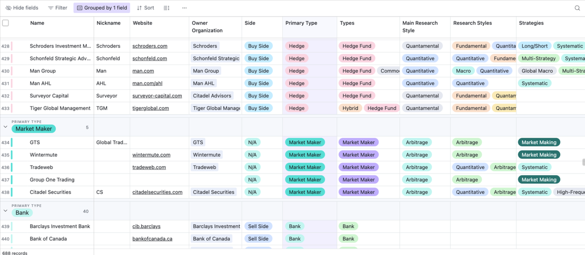Open the bankofcanada.ca link
The height and width of the screenshot is (255, 585).
[152, 239]
